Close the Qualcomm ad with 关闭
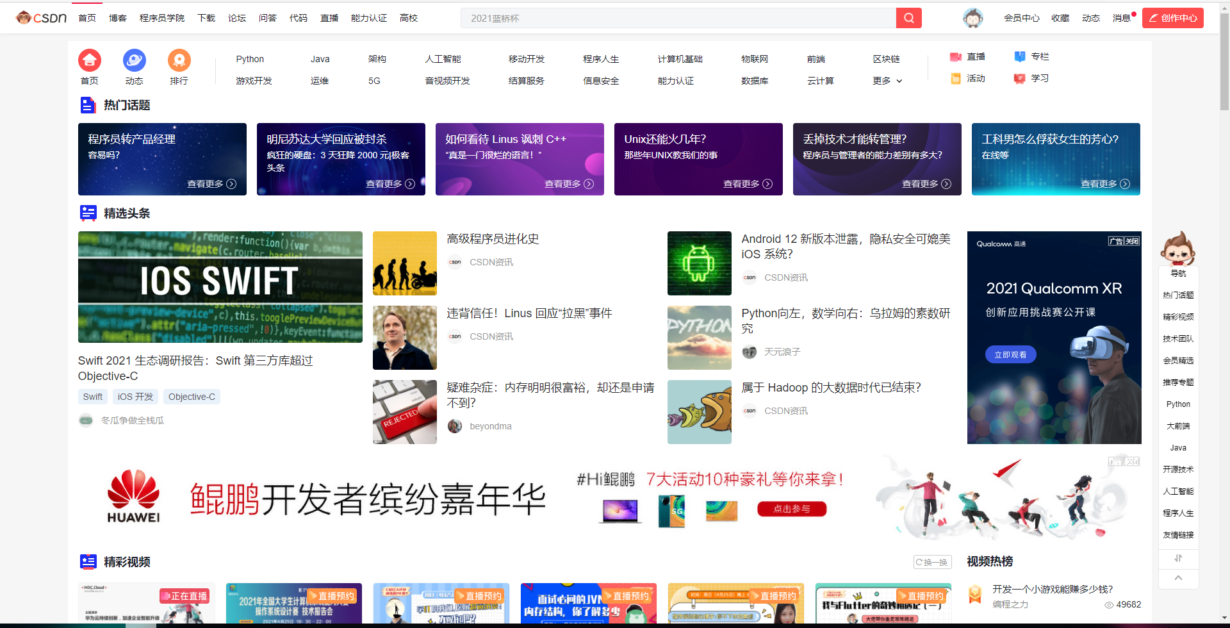 pos(1133,241)
